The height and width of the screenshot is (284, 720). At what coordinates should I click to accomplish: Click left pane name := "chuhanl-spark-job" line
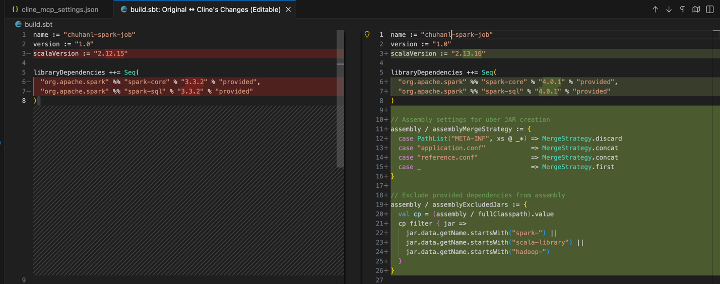click(x=84, y=35)
